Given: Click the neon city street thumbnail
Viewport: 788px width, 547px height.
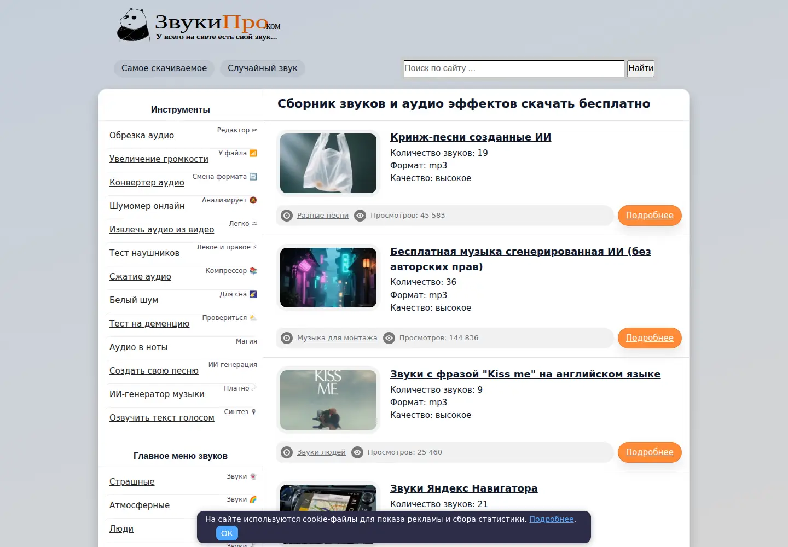Looking at the screenshot, I should click(x=328, y=277).
